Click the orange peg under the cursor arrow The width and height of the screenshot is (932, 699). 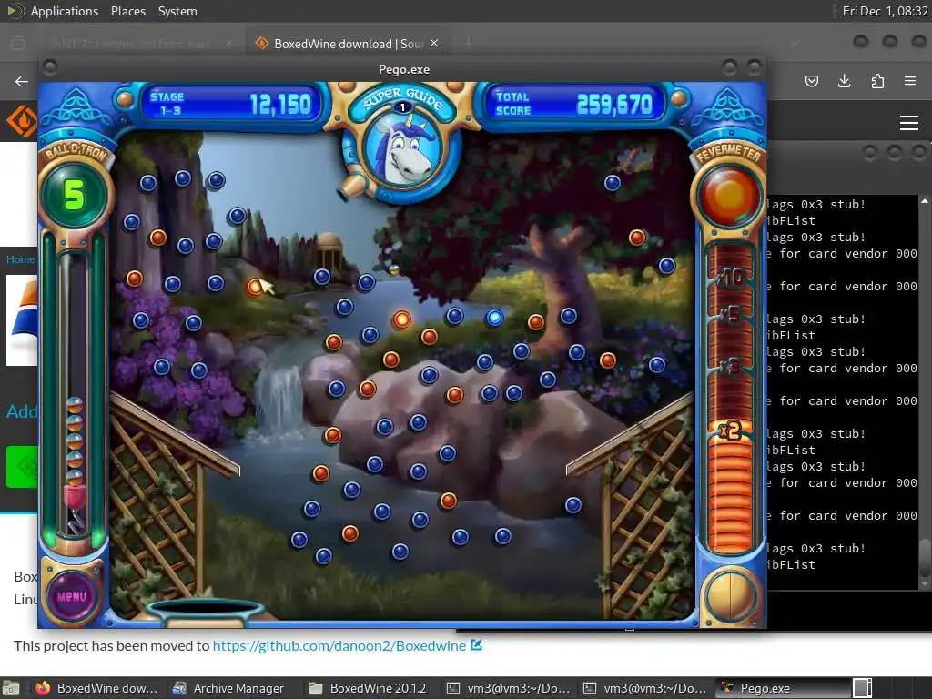click(255, 287)
